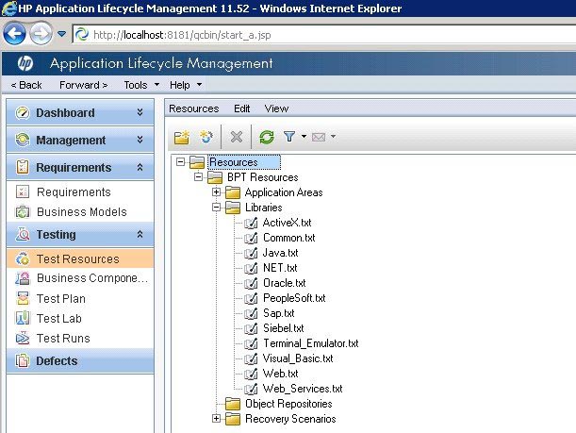Open the View menu
576x433 pixels.
(x=276, y=108)
